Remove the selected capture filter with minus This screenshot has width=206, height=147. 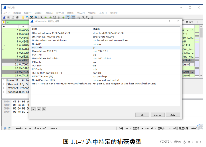39,109
